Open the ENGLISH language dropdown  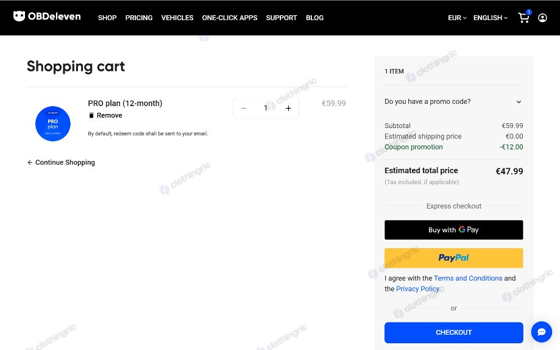pyautogui.click(x=491, y=18)
